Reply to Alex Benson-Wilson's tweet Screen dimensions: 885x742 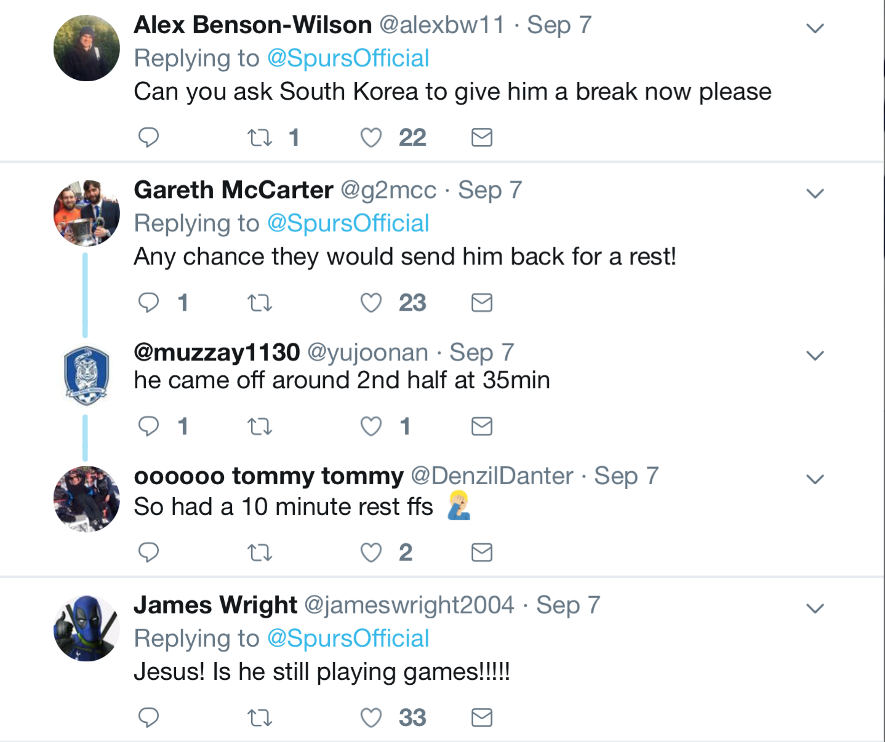click(148, 137)
